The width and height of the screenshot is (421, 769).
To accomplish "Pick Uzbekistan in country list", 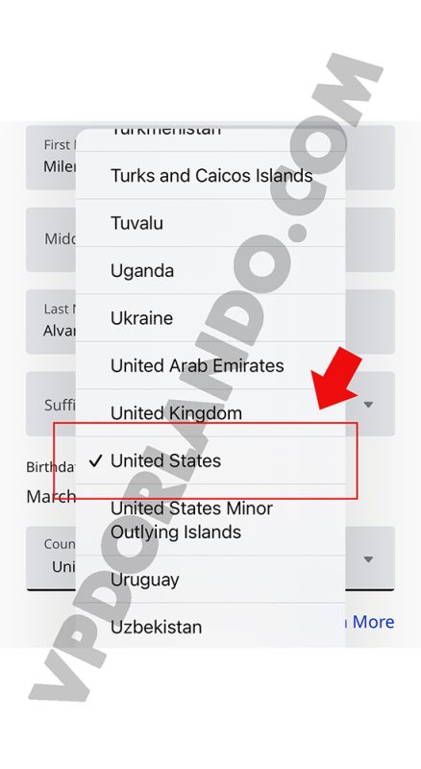I will [x=210, y=627].
